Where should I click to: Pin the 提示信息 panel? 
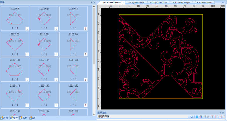tap(220, 113)
